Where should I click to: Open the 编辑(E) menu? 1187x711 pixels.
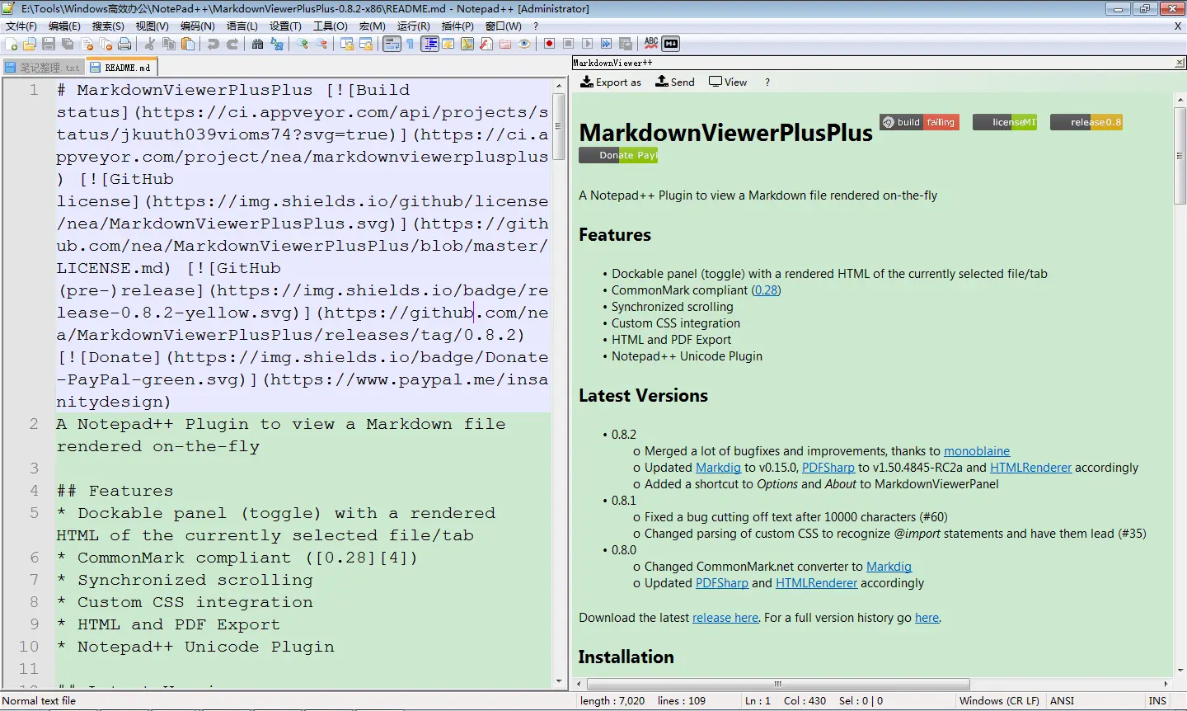click(64, 26)
